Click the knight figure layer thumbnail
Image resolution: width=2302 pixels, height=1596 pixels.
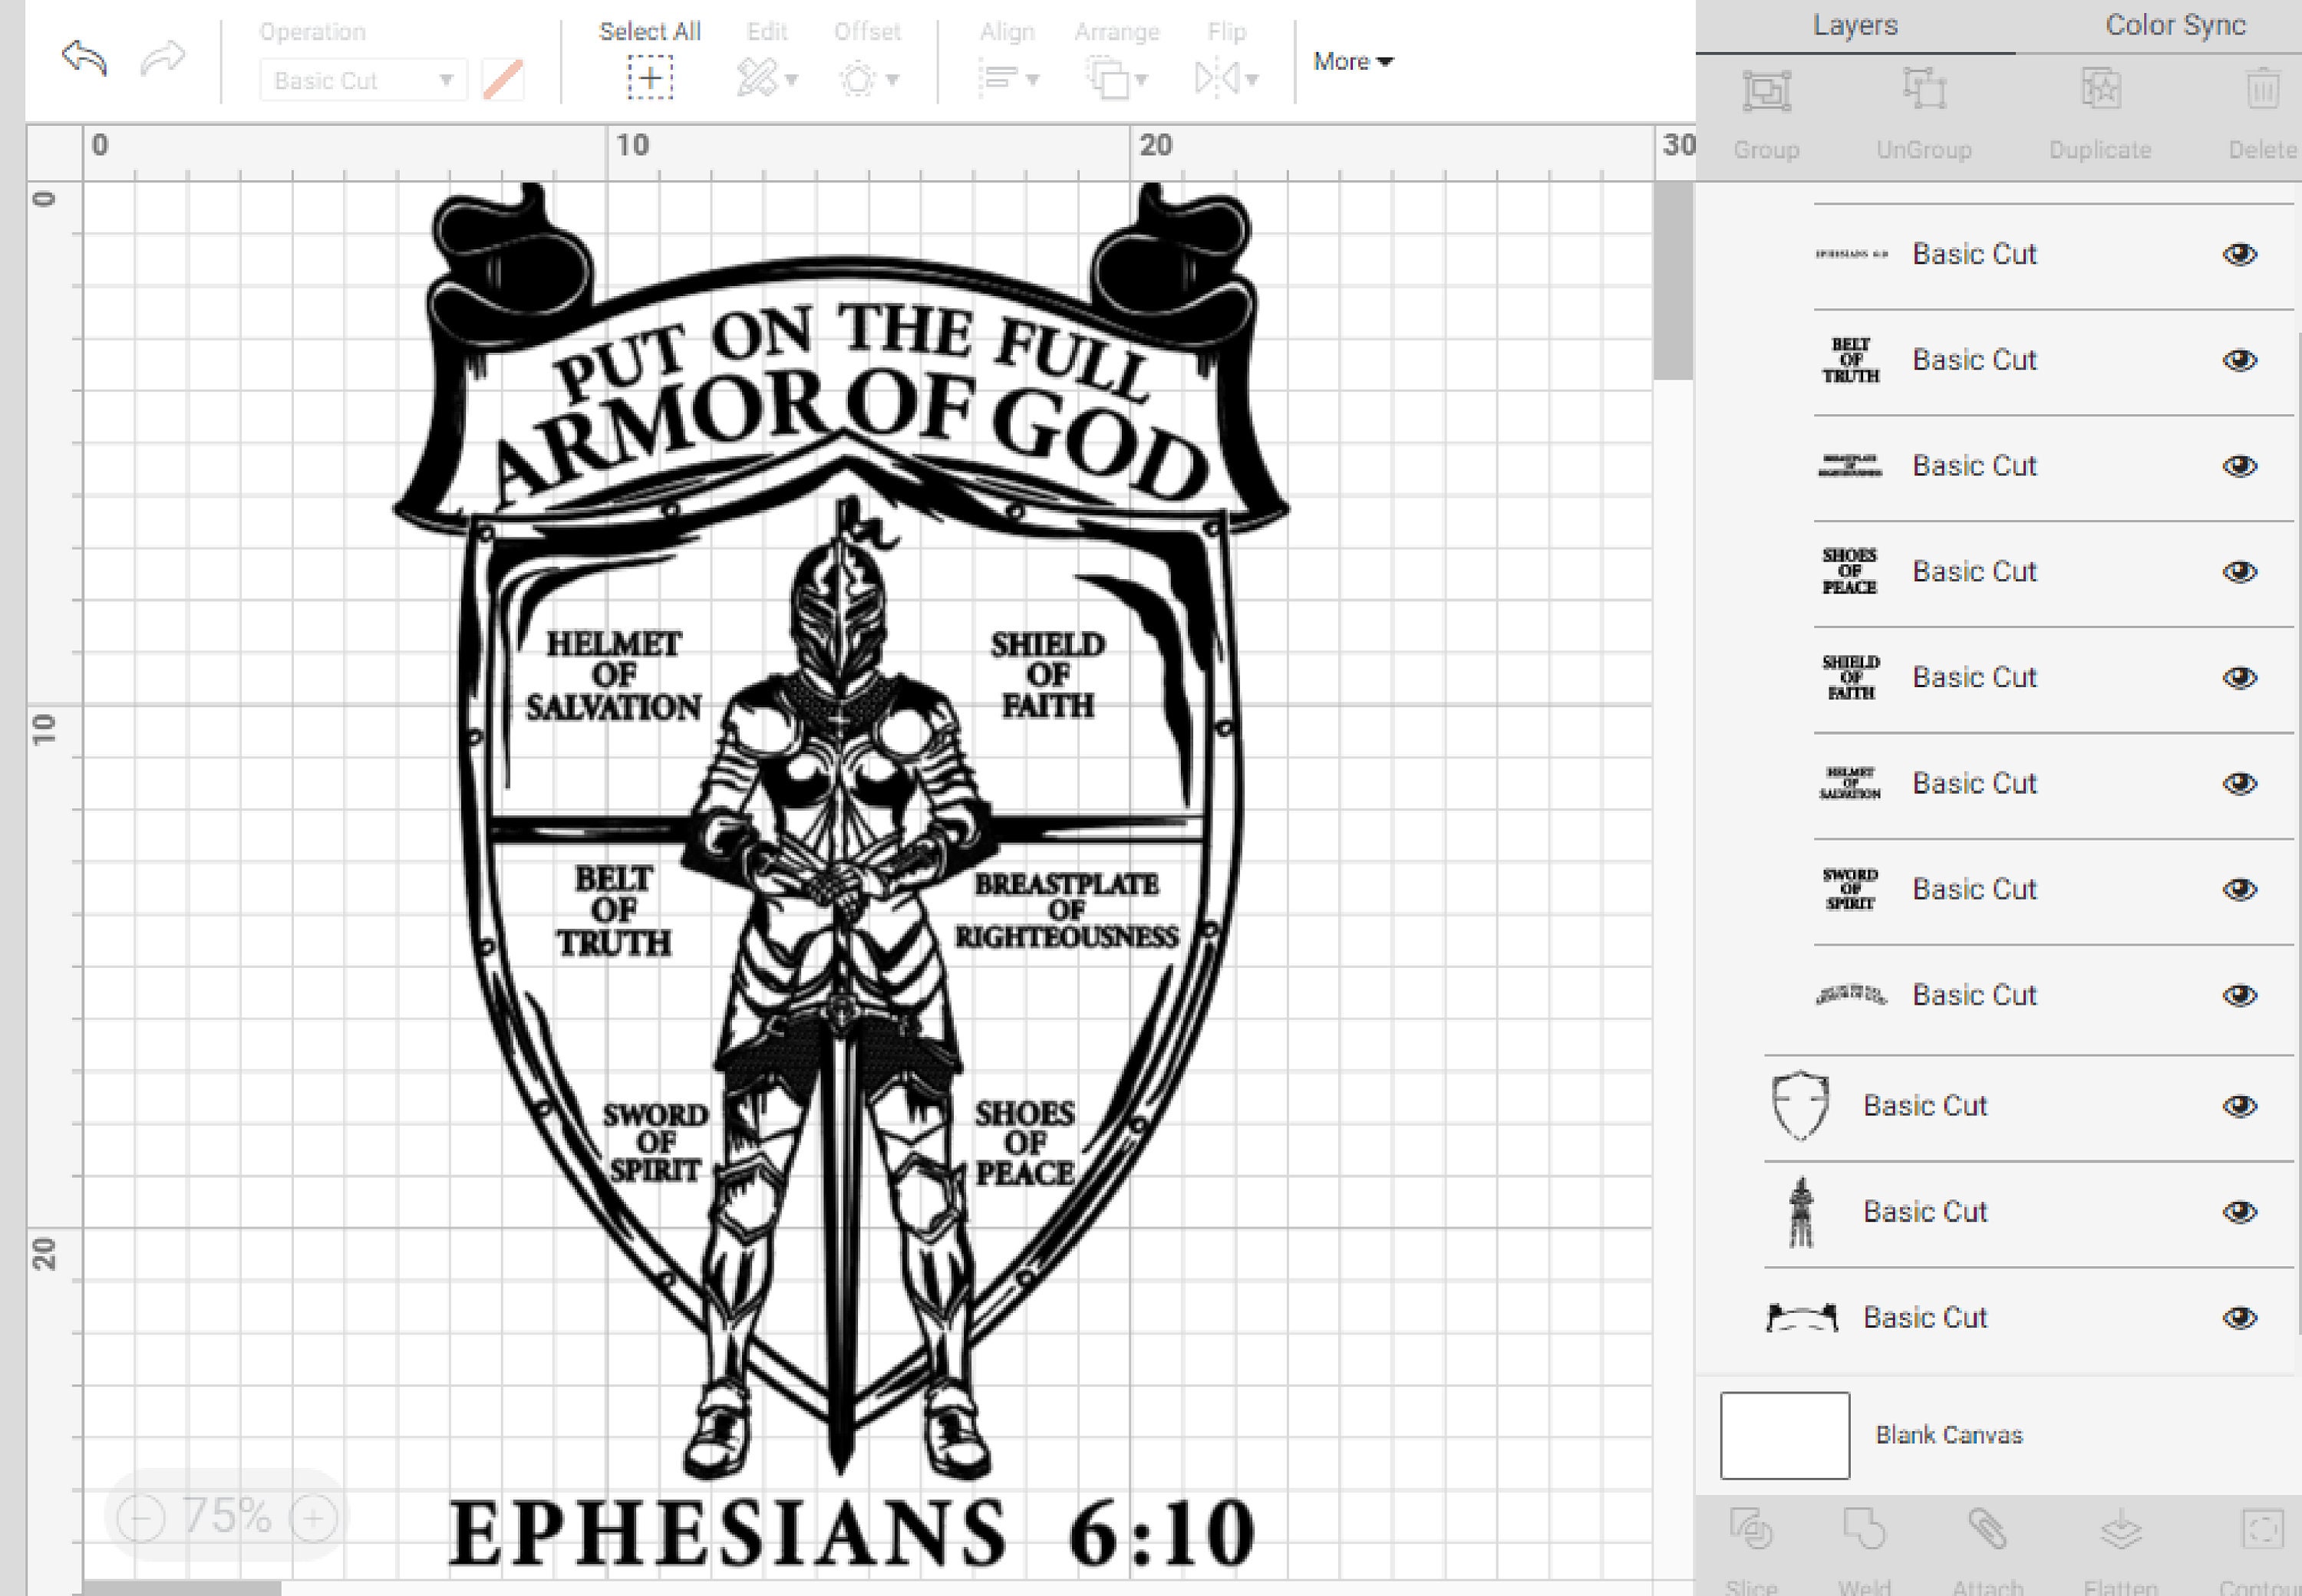[x=1801, y=1211]
